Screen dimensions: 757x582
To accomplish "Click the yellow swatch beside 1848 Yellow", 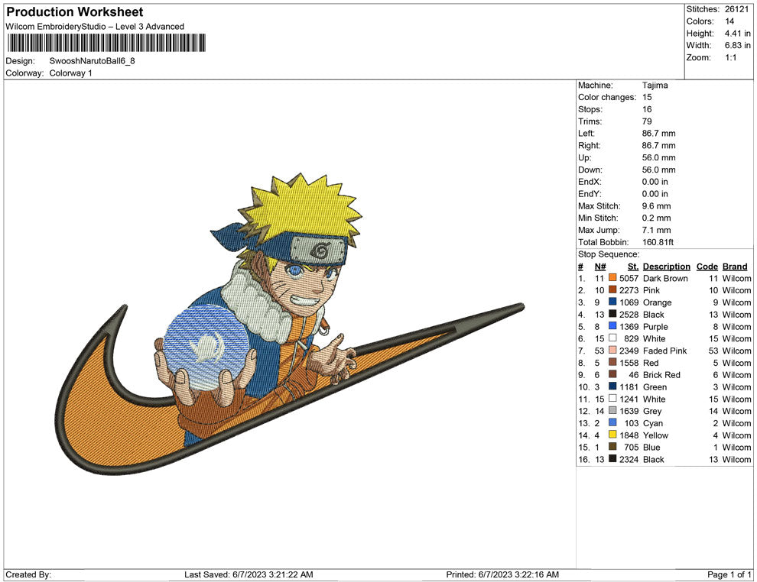I will (612, 435).
